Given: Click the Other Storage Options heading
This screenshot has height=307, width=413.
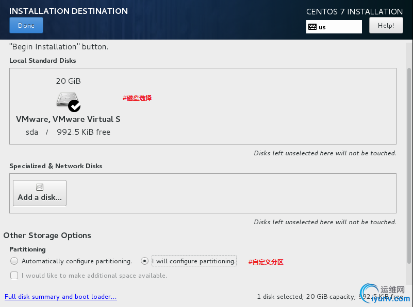Looking at the screenshot, I should (x=47, y=236).
